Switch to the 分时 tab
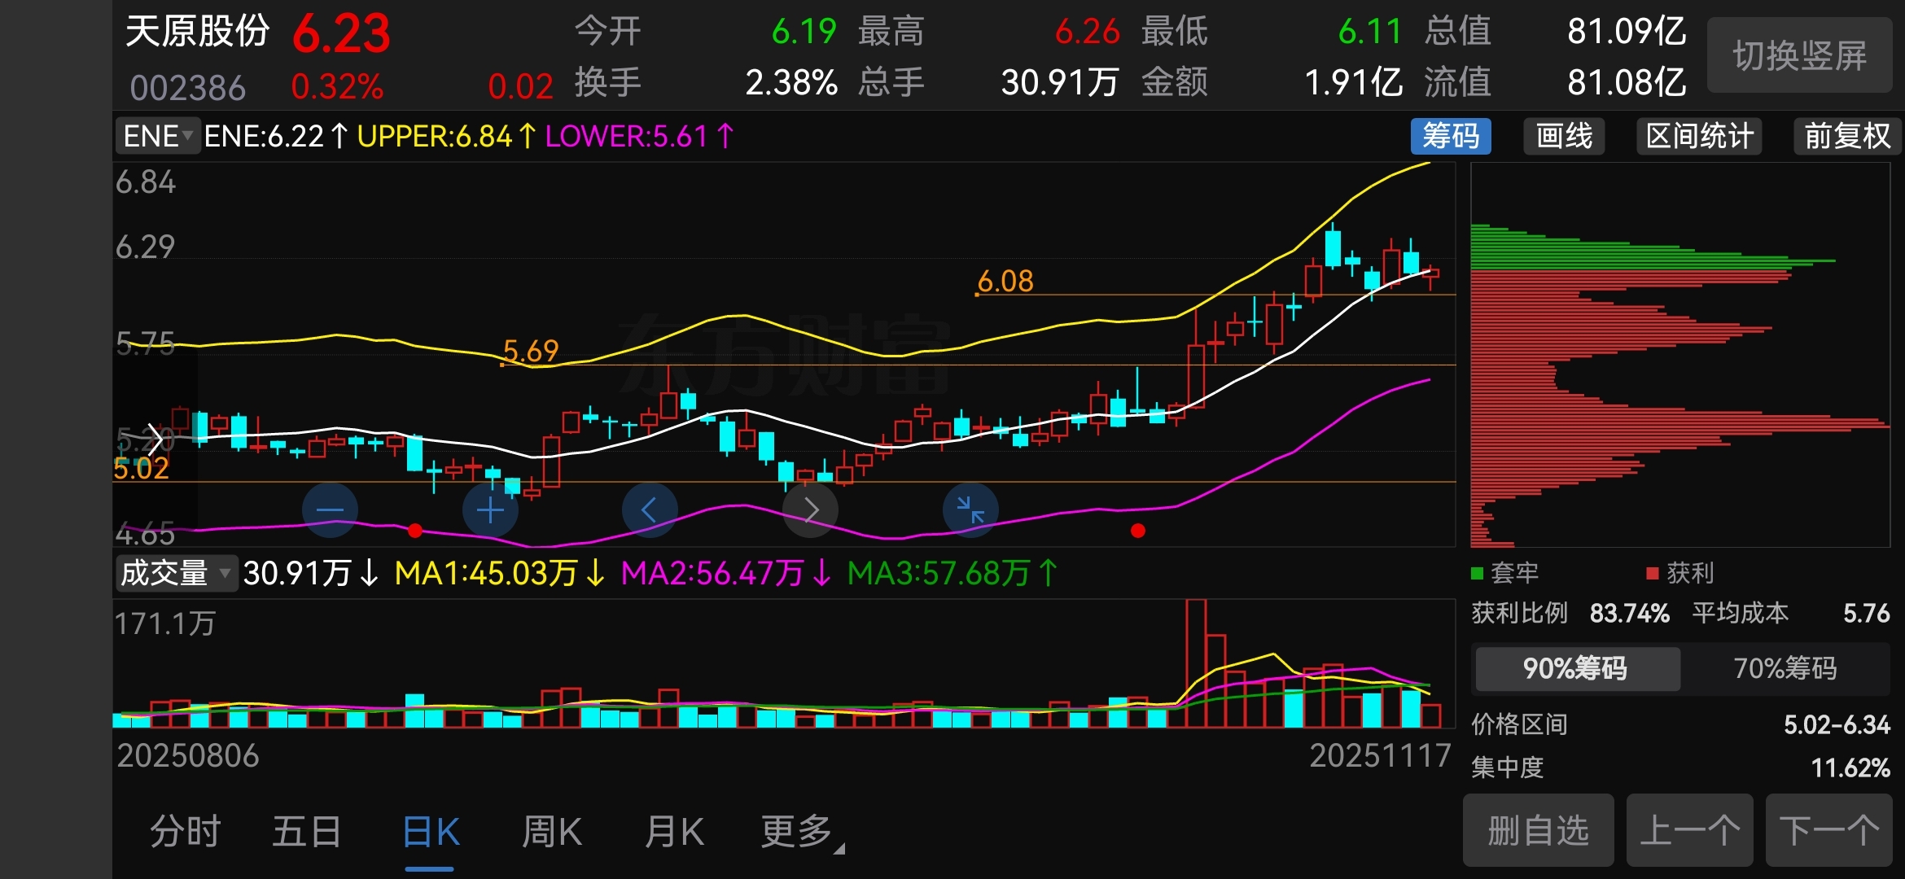The height and width of the screenshot is (879, 1905). click(185, 832)
